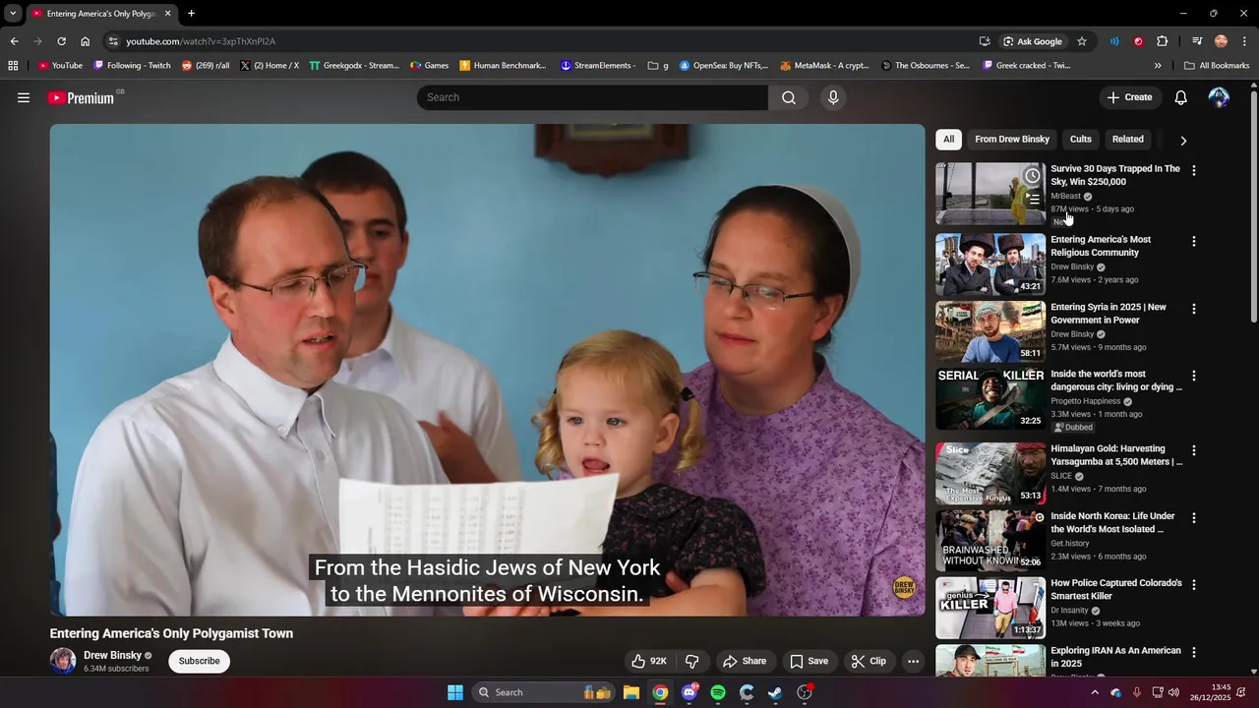Open Drew Binsky channel name link
This screenshot has height=708, width=1259.
112,655
